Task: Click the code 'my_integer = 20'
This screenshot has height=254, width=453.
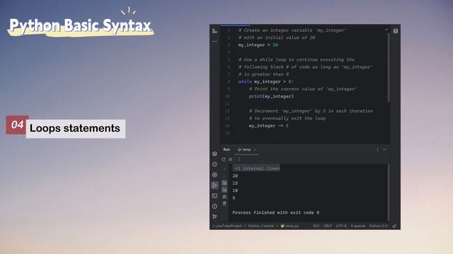Action: pyautogui.click(x=258, y=45)
